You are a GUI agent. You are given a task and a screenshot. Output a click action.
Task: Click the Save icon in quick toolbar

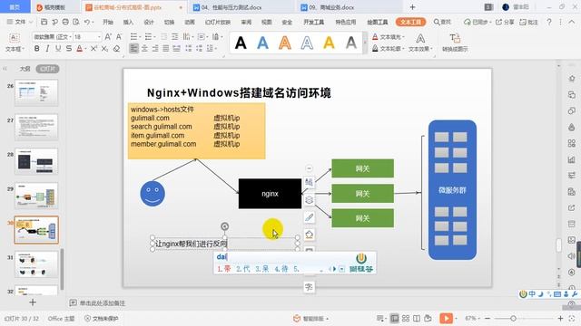44,22
